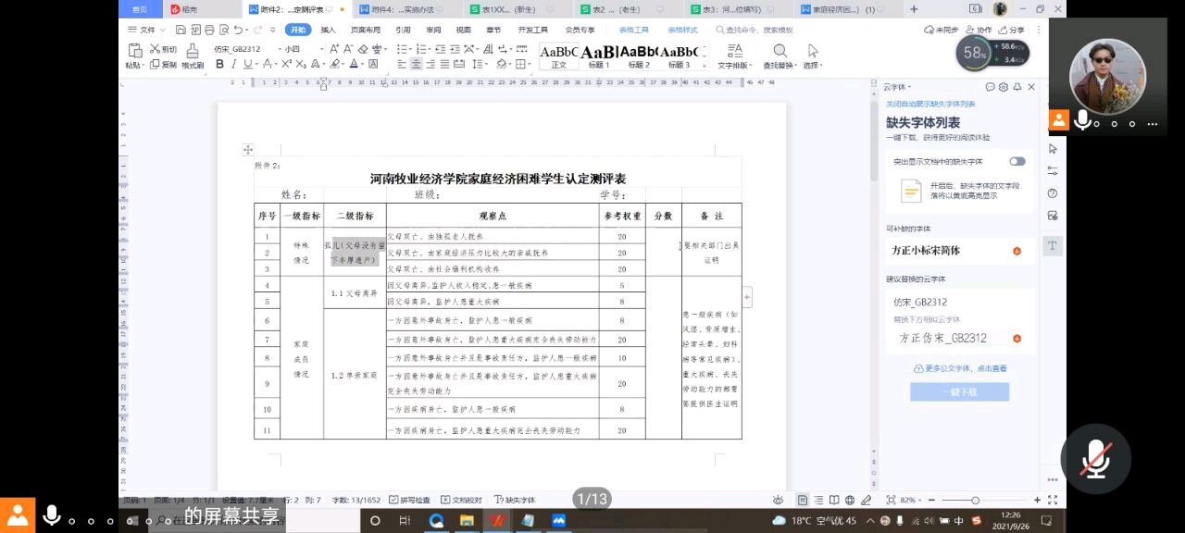Apply italic formatting with the I icon
The height and width of the screenshot is (533, 1185).
point(233,65)
